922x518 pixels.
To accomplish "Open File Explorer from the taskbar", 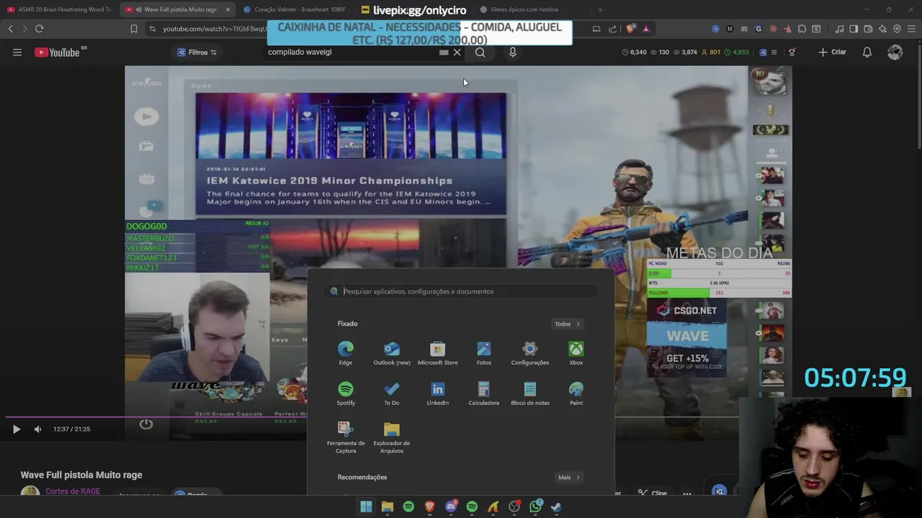I will point(387,506).
